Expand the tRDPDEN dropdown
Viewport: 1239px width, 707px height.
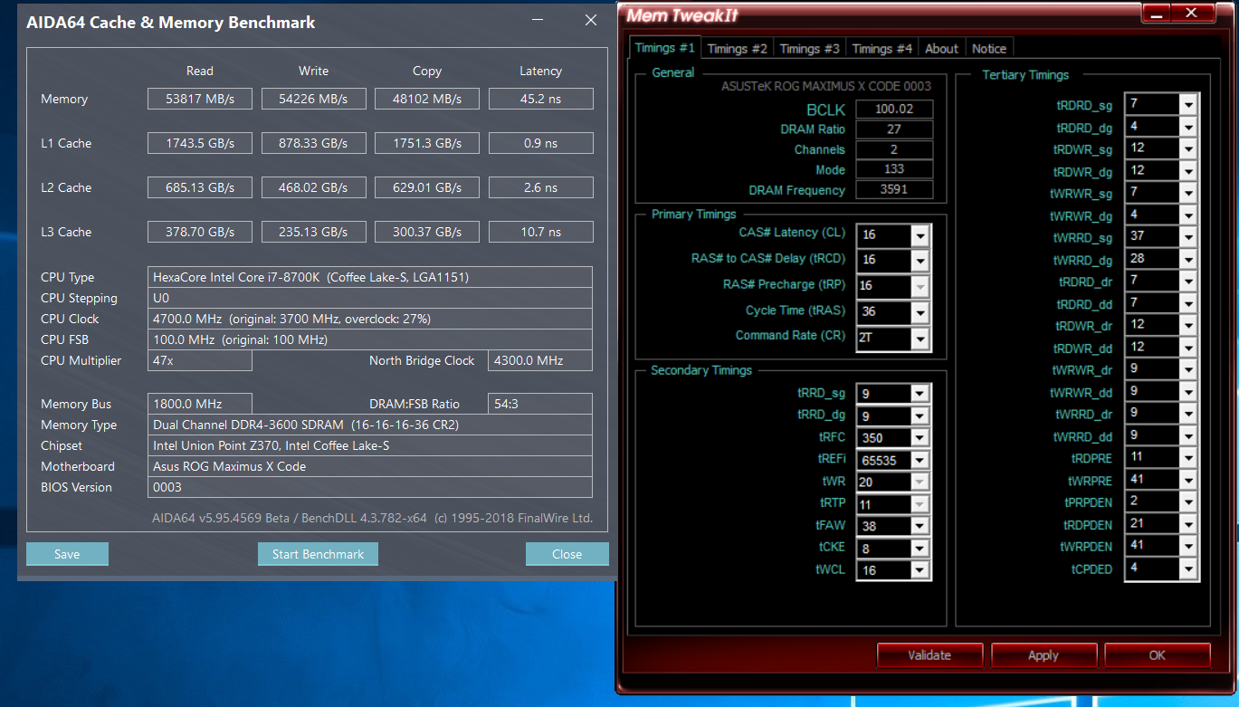click(x=1188, y=524)
